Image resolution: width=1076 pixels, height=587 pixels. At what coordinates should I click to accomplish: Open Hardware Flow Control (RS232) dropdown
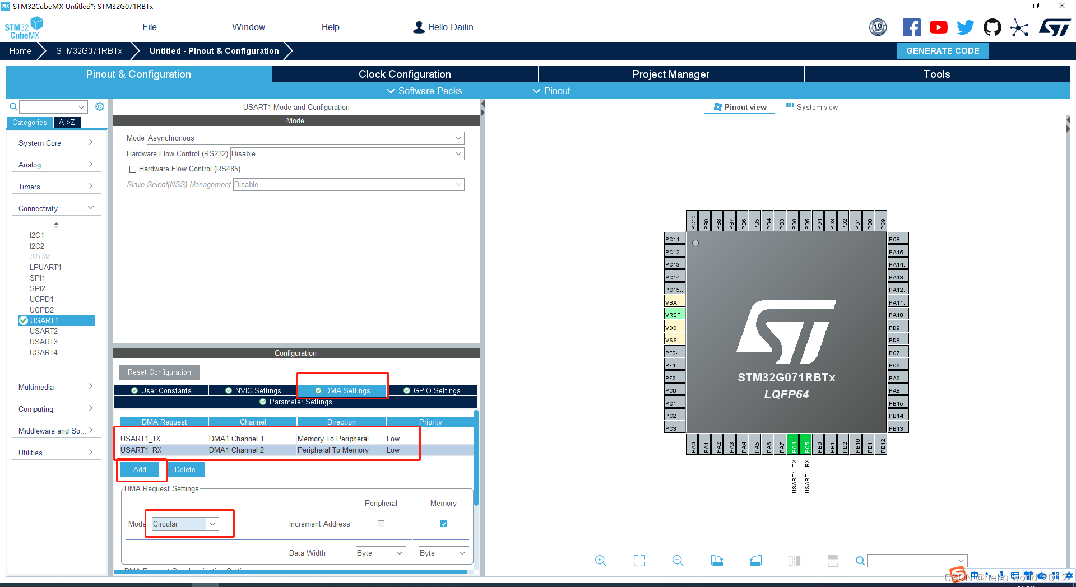pos(347,153)
